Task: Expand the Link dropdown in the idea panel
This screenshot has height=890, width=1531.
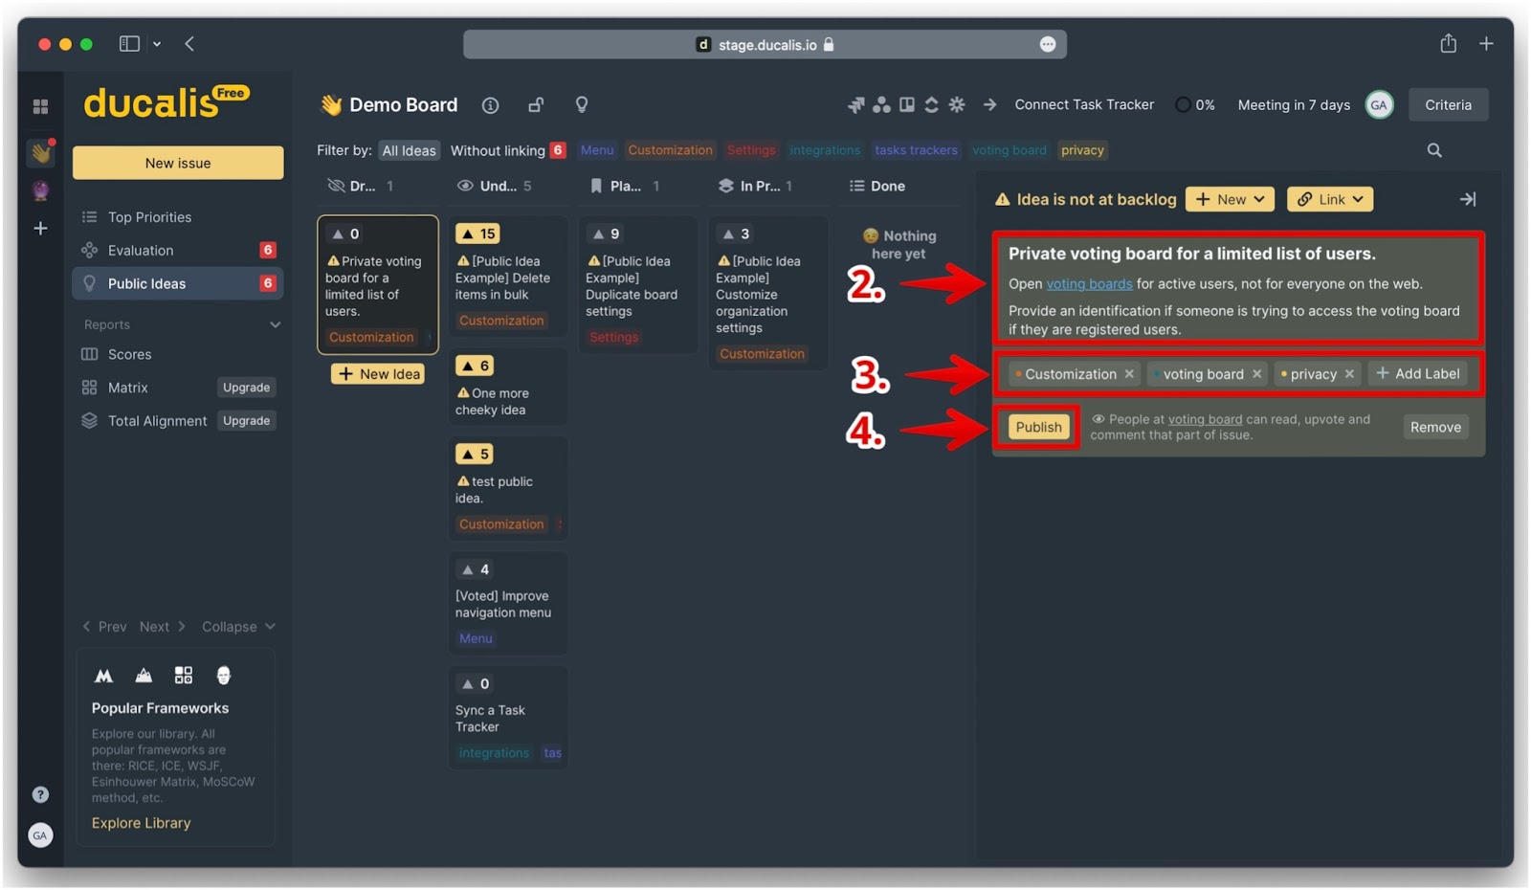Action: [x=1330, y=199]
